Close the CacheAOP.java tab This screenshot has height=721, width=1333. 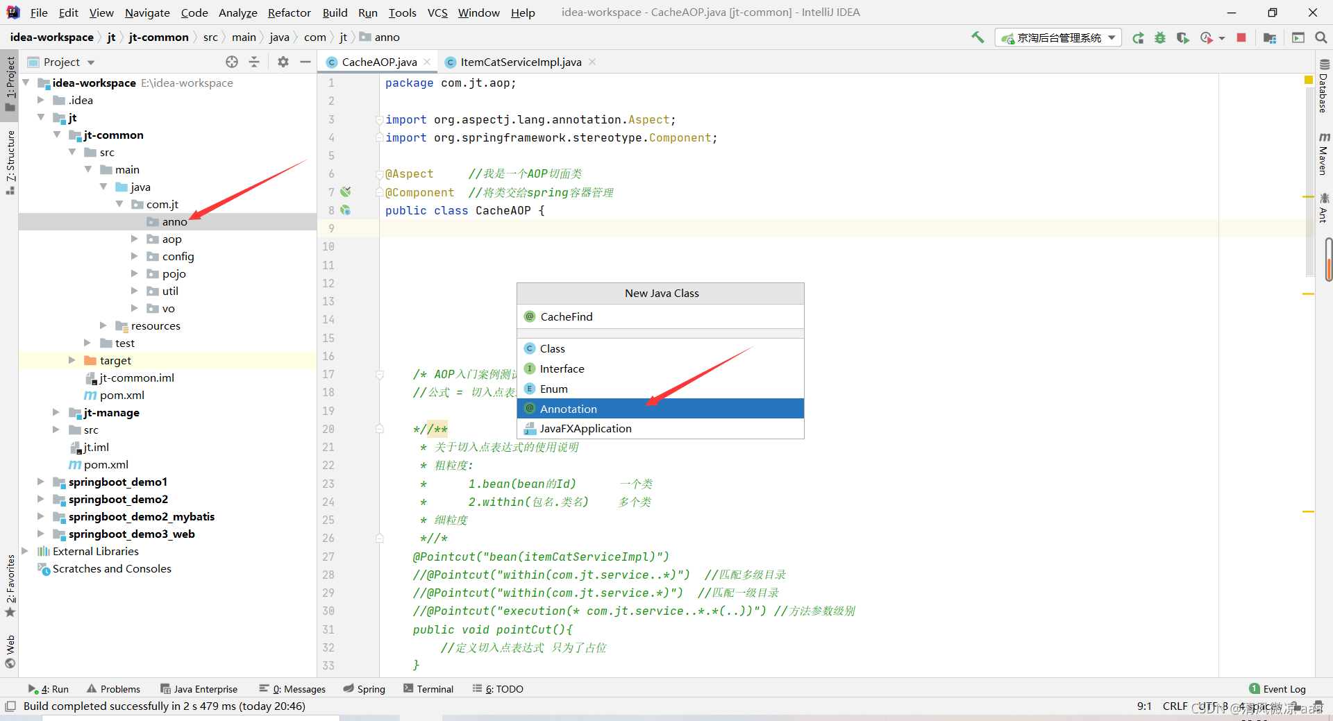427,62
